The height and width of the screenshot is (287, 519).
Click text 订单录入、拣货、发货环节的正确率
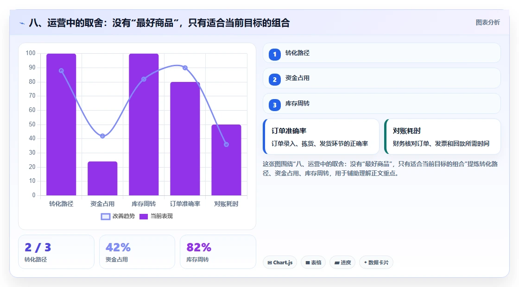(320, 144)
